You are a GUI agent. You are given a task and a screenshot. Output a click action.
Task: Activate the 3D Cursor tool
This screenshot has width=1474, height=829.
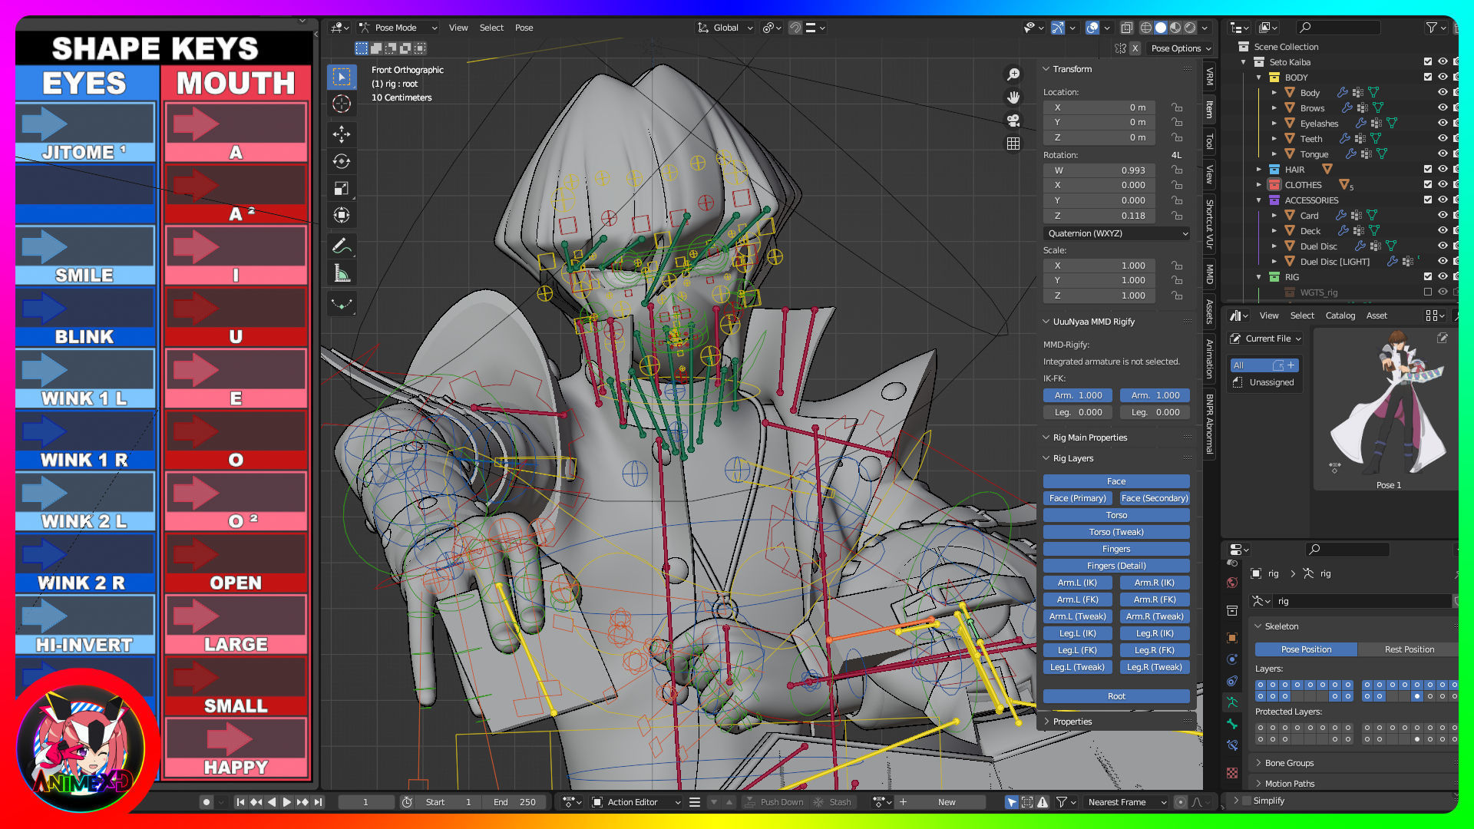click(342, 104)
